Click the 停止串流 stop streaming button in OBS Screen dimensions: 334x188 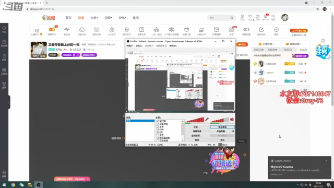pyautogui.click(x=222, y=127)
